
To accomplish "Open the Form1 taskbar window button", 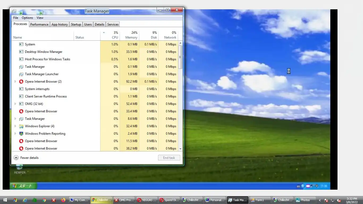I will point(260,200).
